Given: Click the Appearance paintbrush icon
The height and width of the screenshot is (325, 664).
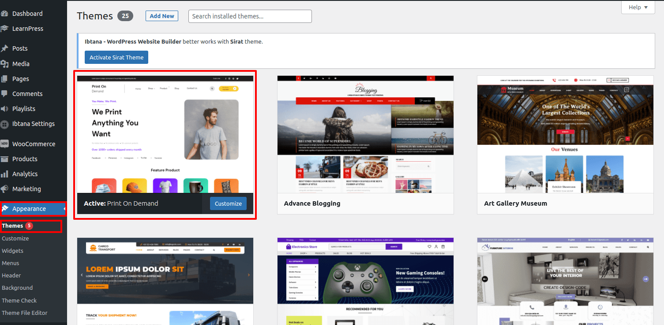Looking at the screenshot, I should tap(5, 209).
